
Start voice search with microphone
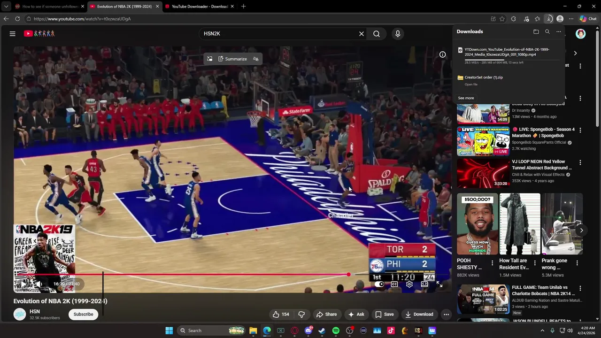coord(398,34)
